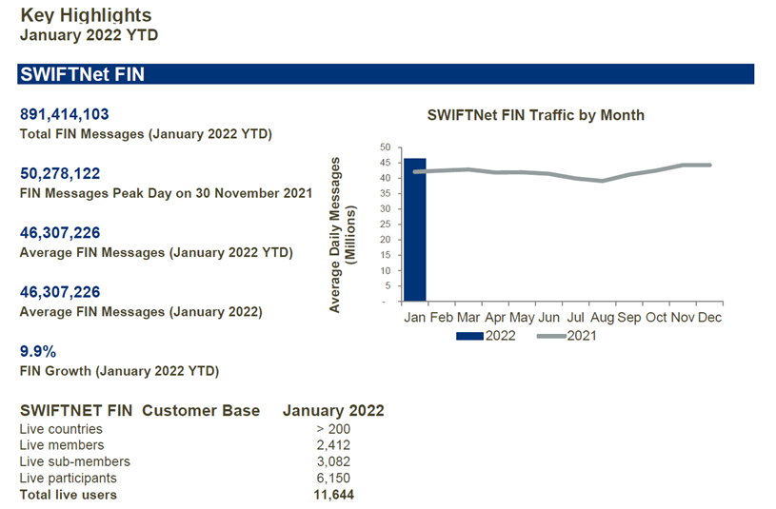Click the FIN Messages Peak Day label
Screen dimensions: 776x509
(x=167, y=193)
